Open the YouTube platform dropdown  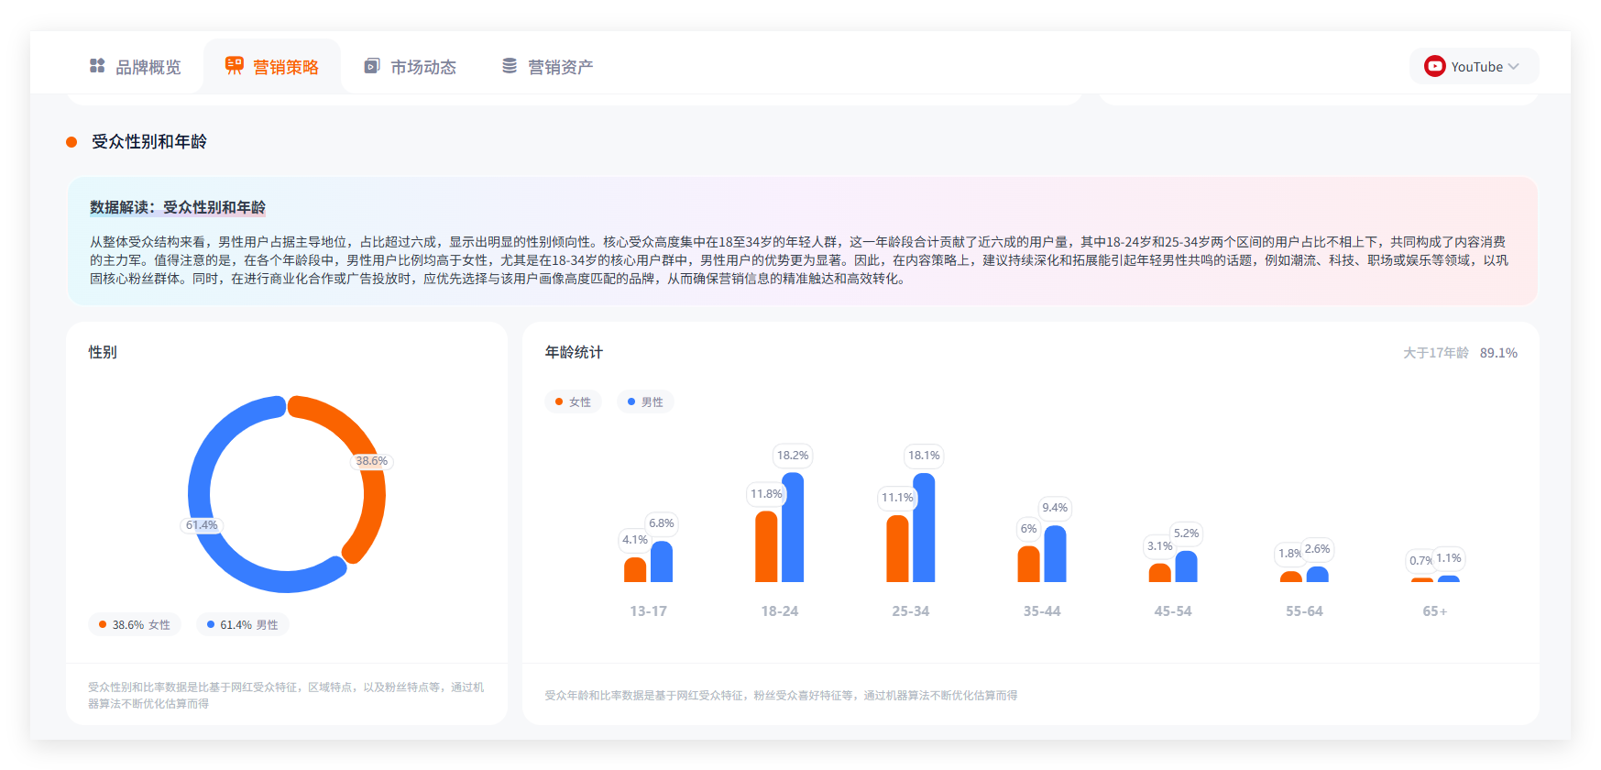click(1474, 66)
